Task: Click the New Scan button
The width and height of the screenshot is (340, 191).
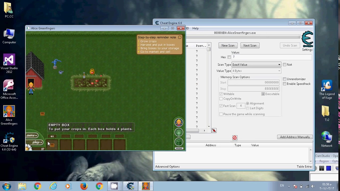Action: (x=228, y=46)
